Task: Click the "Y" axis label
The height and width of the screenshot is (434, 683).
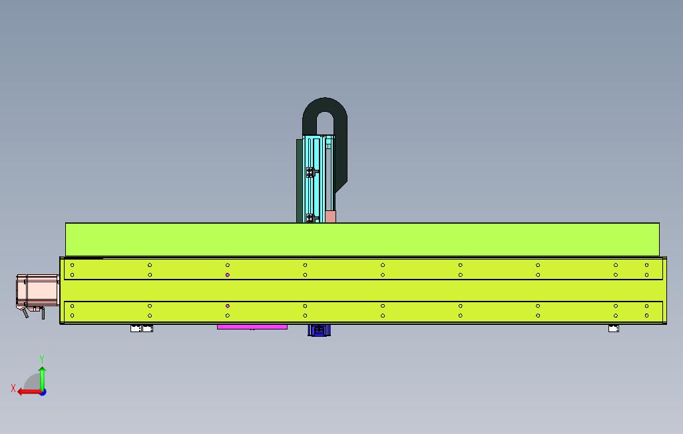Action: tap(42, 359)
